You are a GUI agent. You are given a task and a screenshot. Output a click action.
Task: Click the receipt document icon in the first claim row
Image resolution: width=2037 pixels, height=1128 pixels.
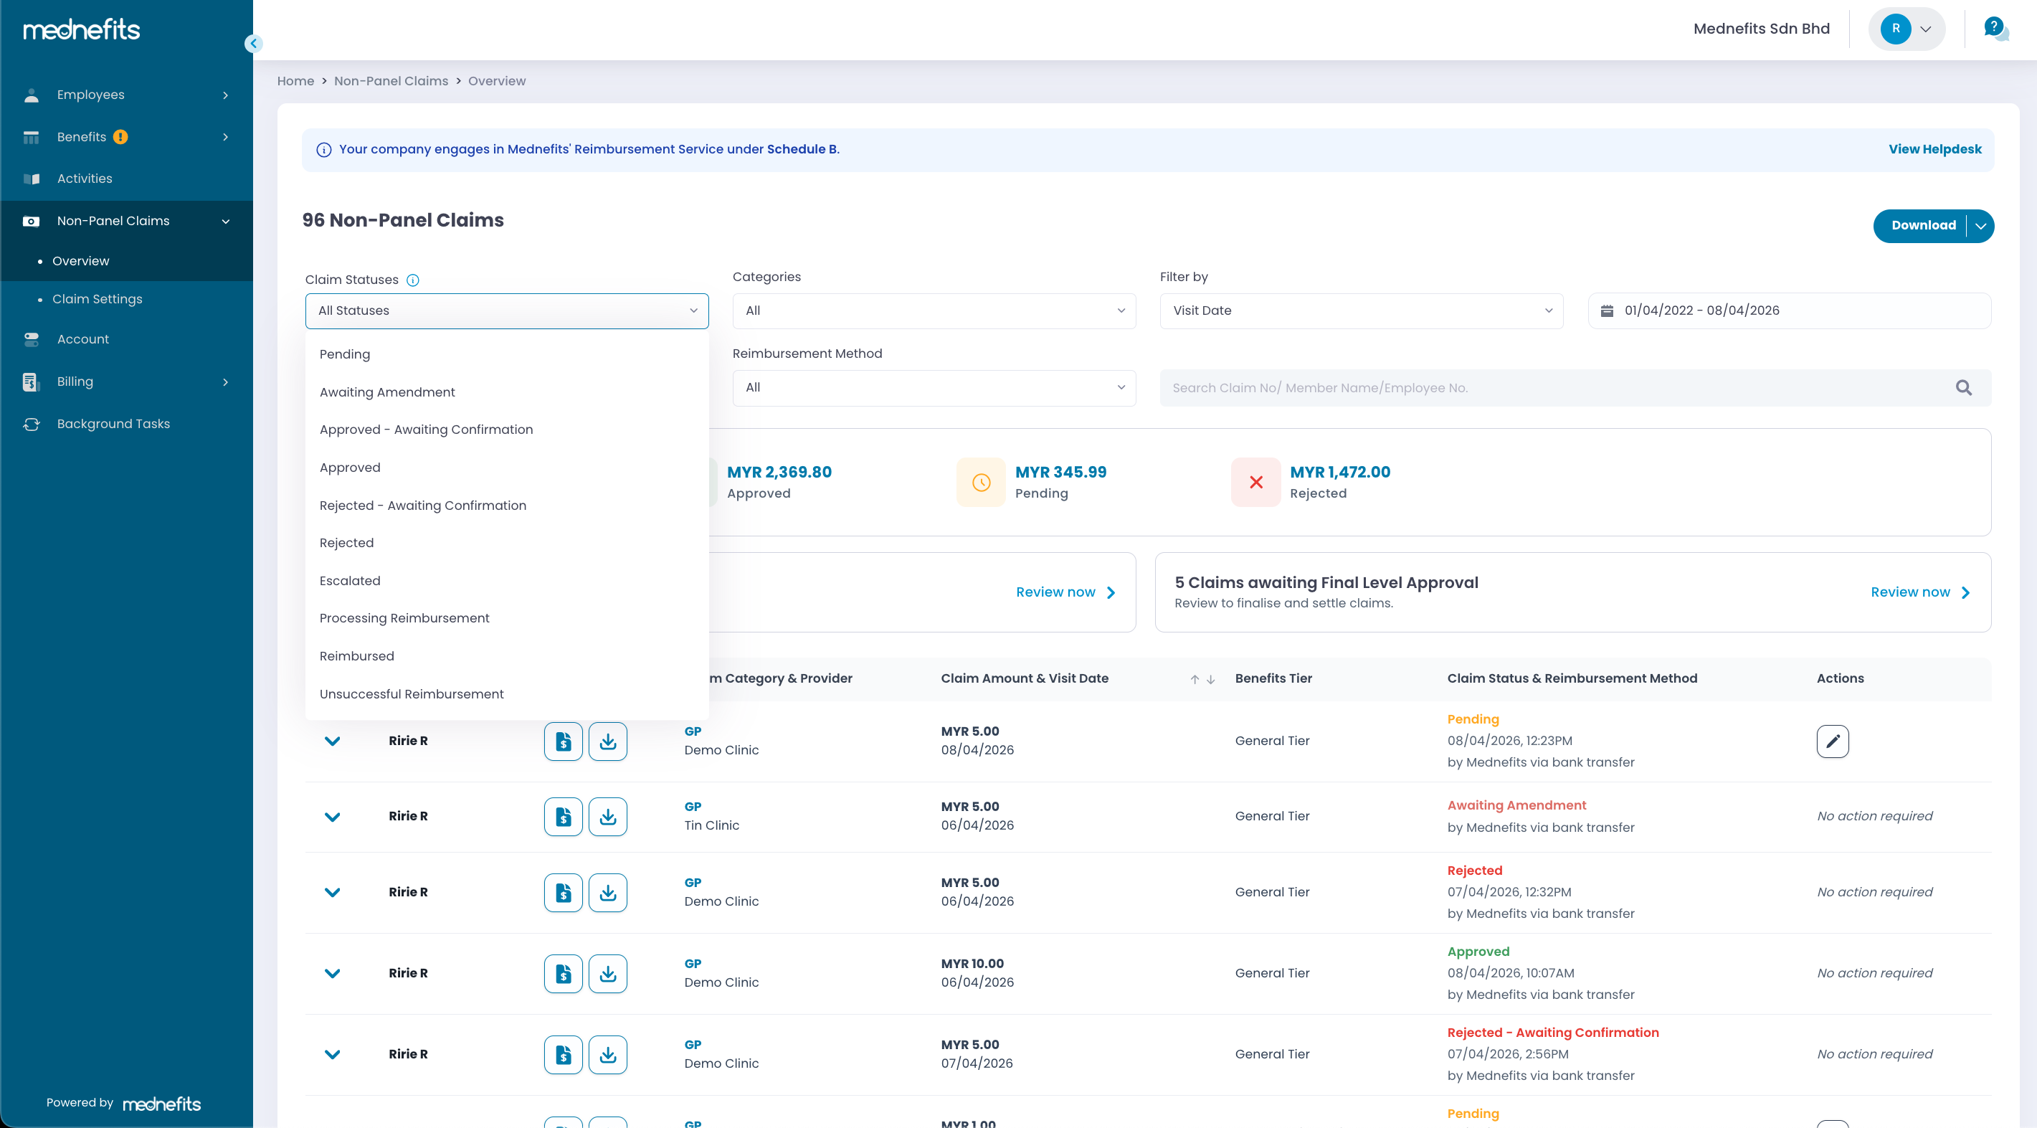[x=563, y=741]
